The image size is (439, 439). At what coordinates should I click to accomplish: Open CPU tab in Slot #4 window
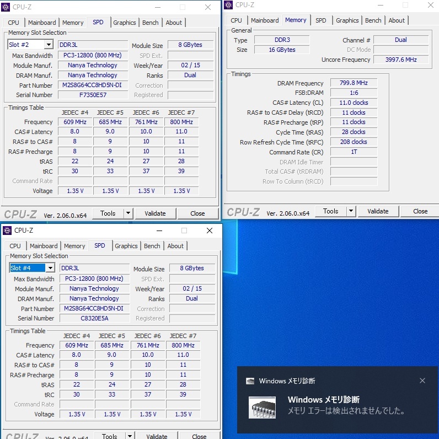15,246
